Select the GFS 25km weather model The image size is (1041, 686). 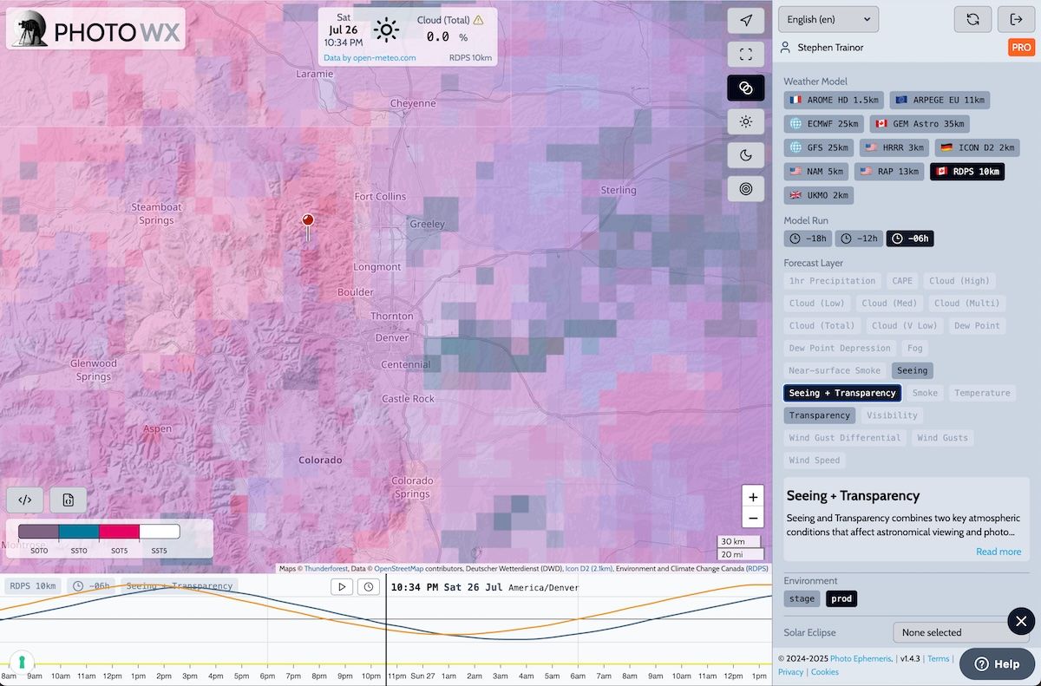tap(819, 147)
